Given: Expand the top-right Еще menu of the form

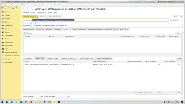Looking at the screenshot, I should pos(176,17).
